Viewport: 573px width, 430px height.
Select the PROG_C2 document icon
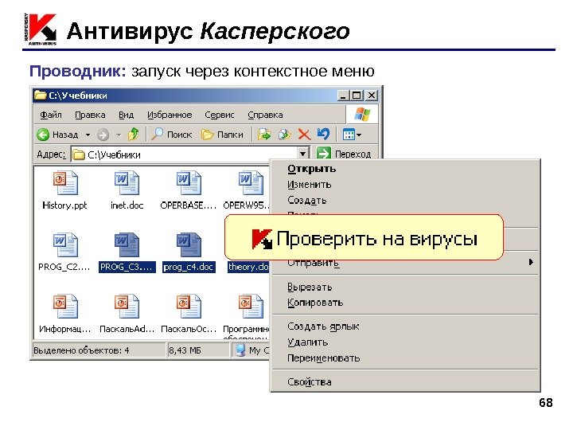[65, 244]
